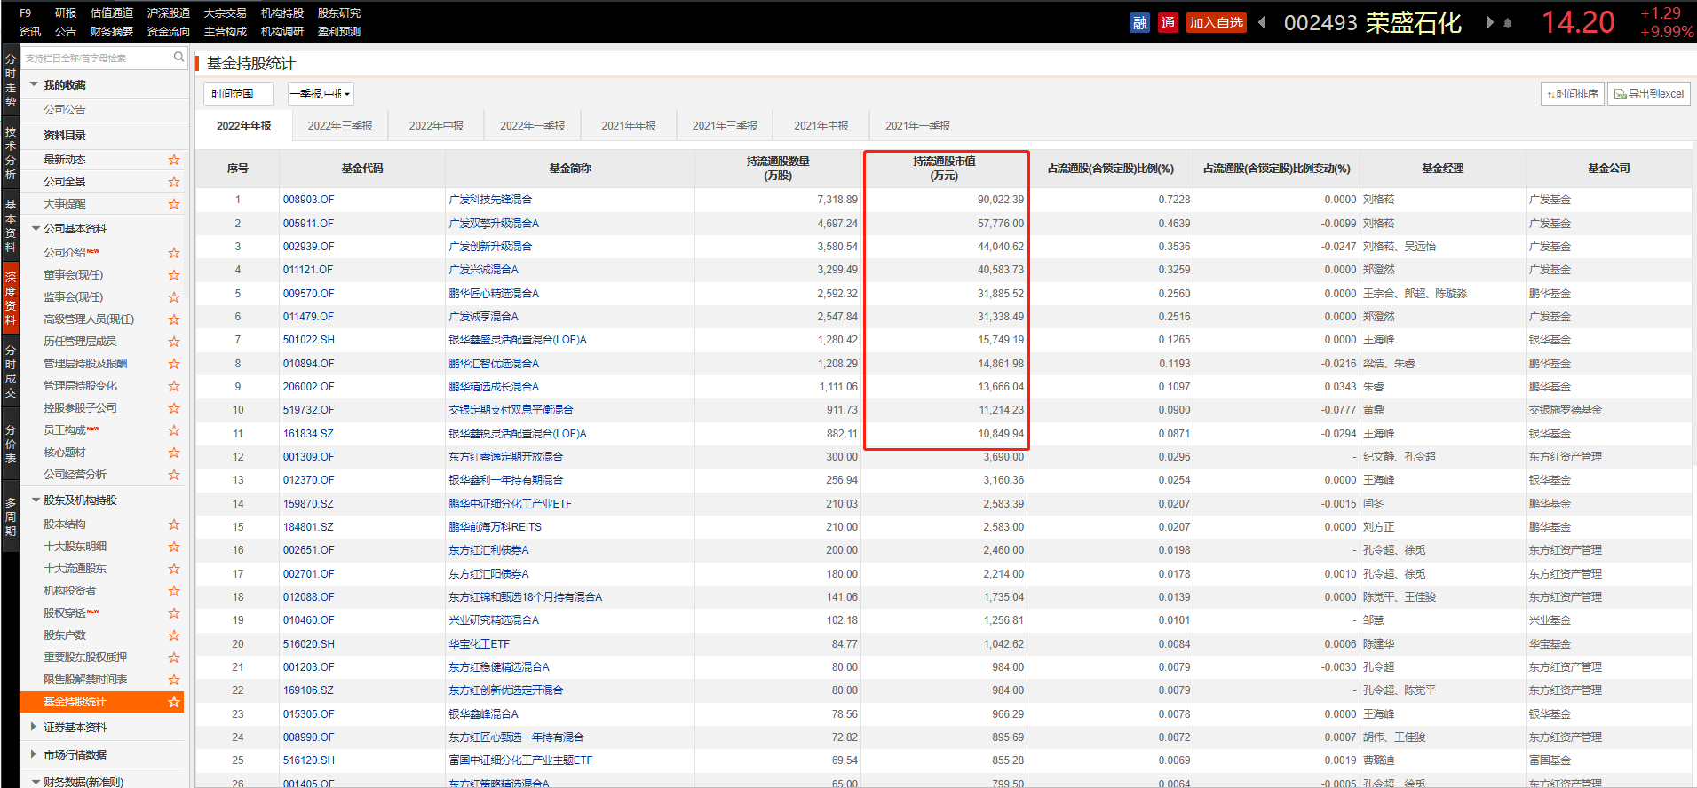Switch to the 2022年三季报 tab

pyautogui.click(x=340, y=126)
